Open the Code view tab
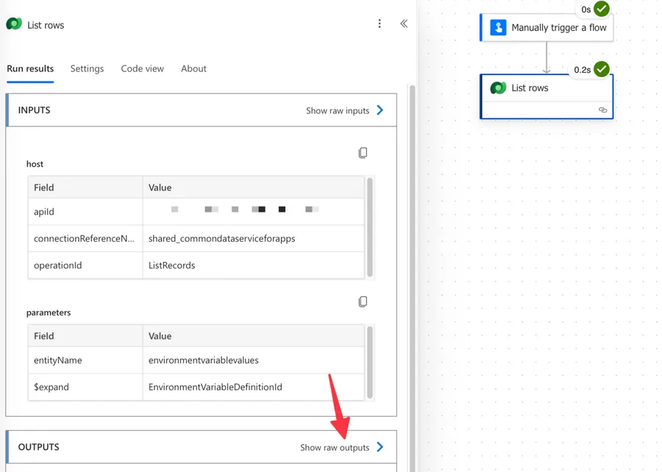The image size is (662, 472). click(142, 68)
